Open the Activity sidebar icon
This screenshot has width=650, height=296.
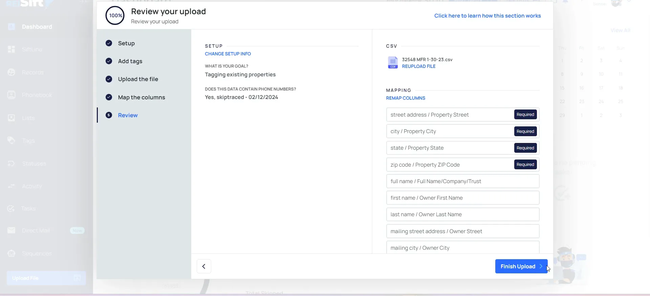pos(12,186)
